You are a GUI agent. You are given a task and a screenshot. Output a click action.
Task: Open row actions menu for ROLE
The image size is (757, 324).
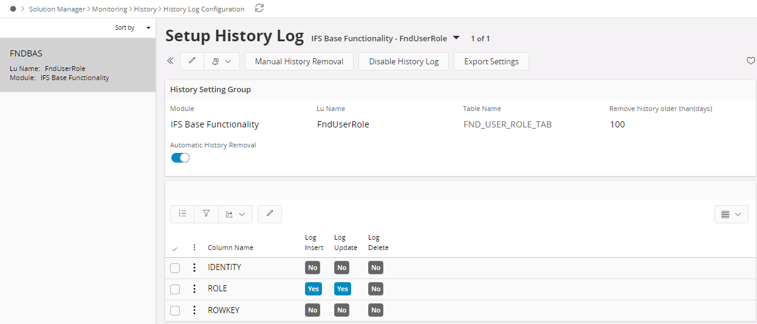tap(194, 289)
